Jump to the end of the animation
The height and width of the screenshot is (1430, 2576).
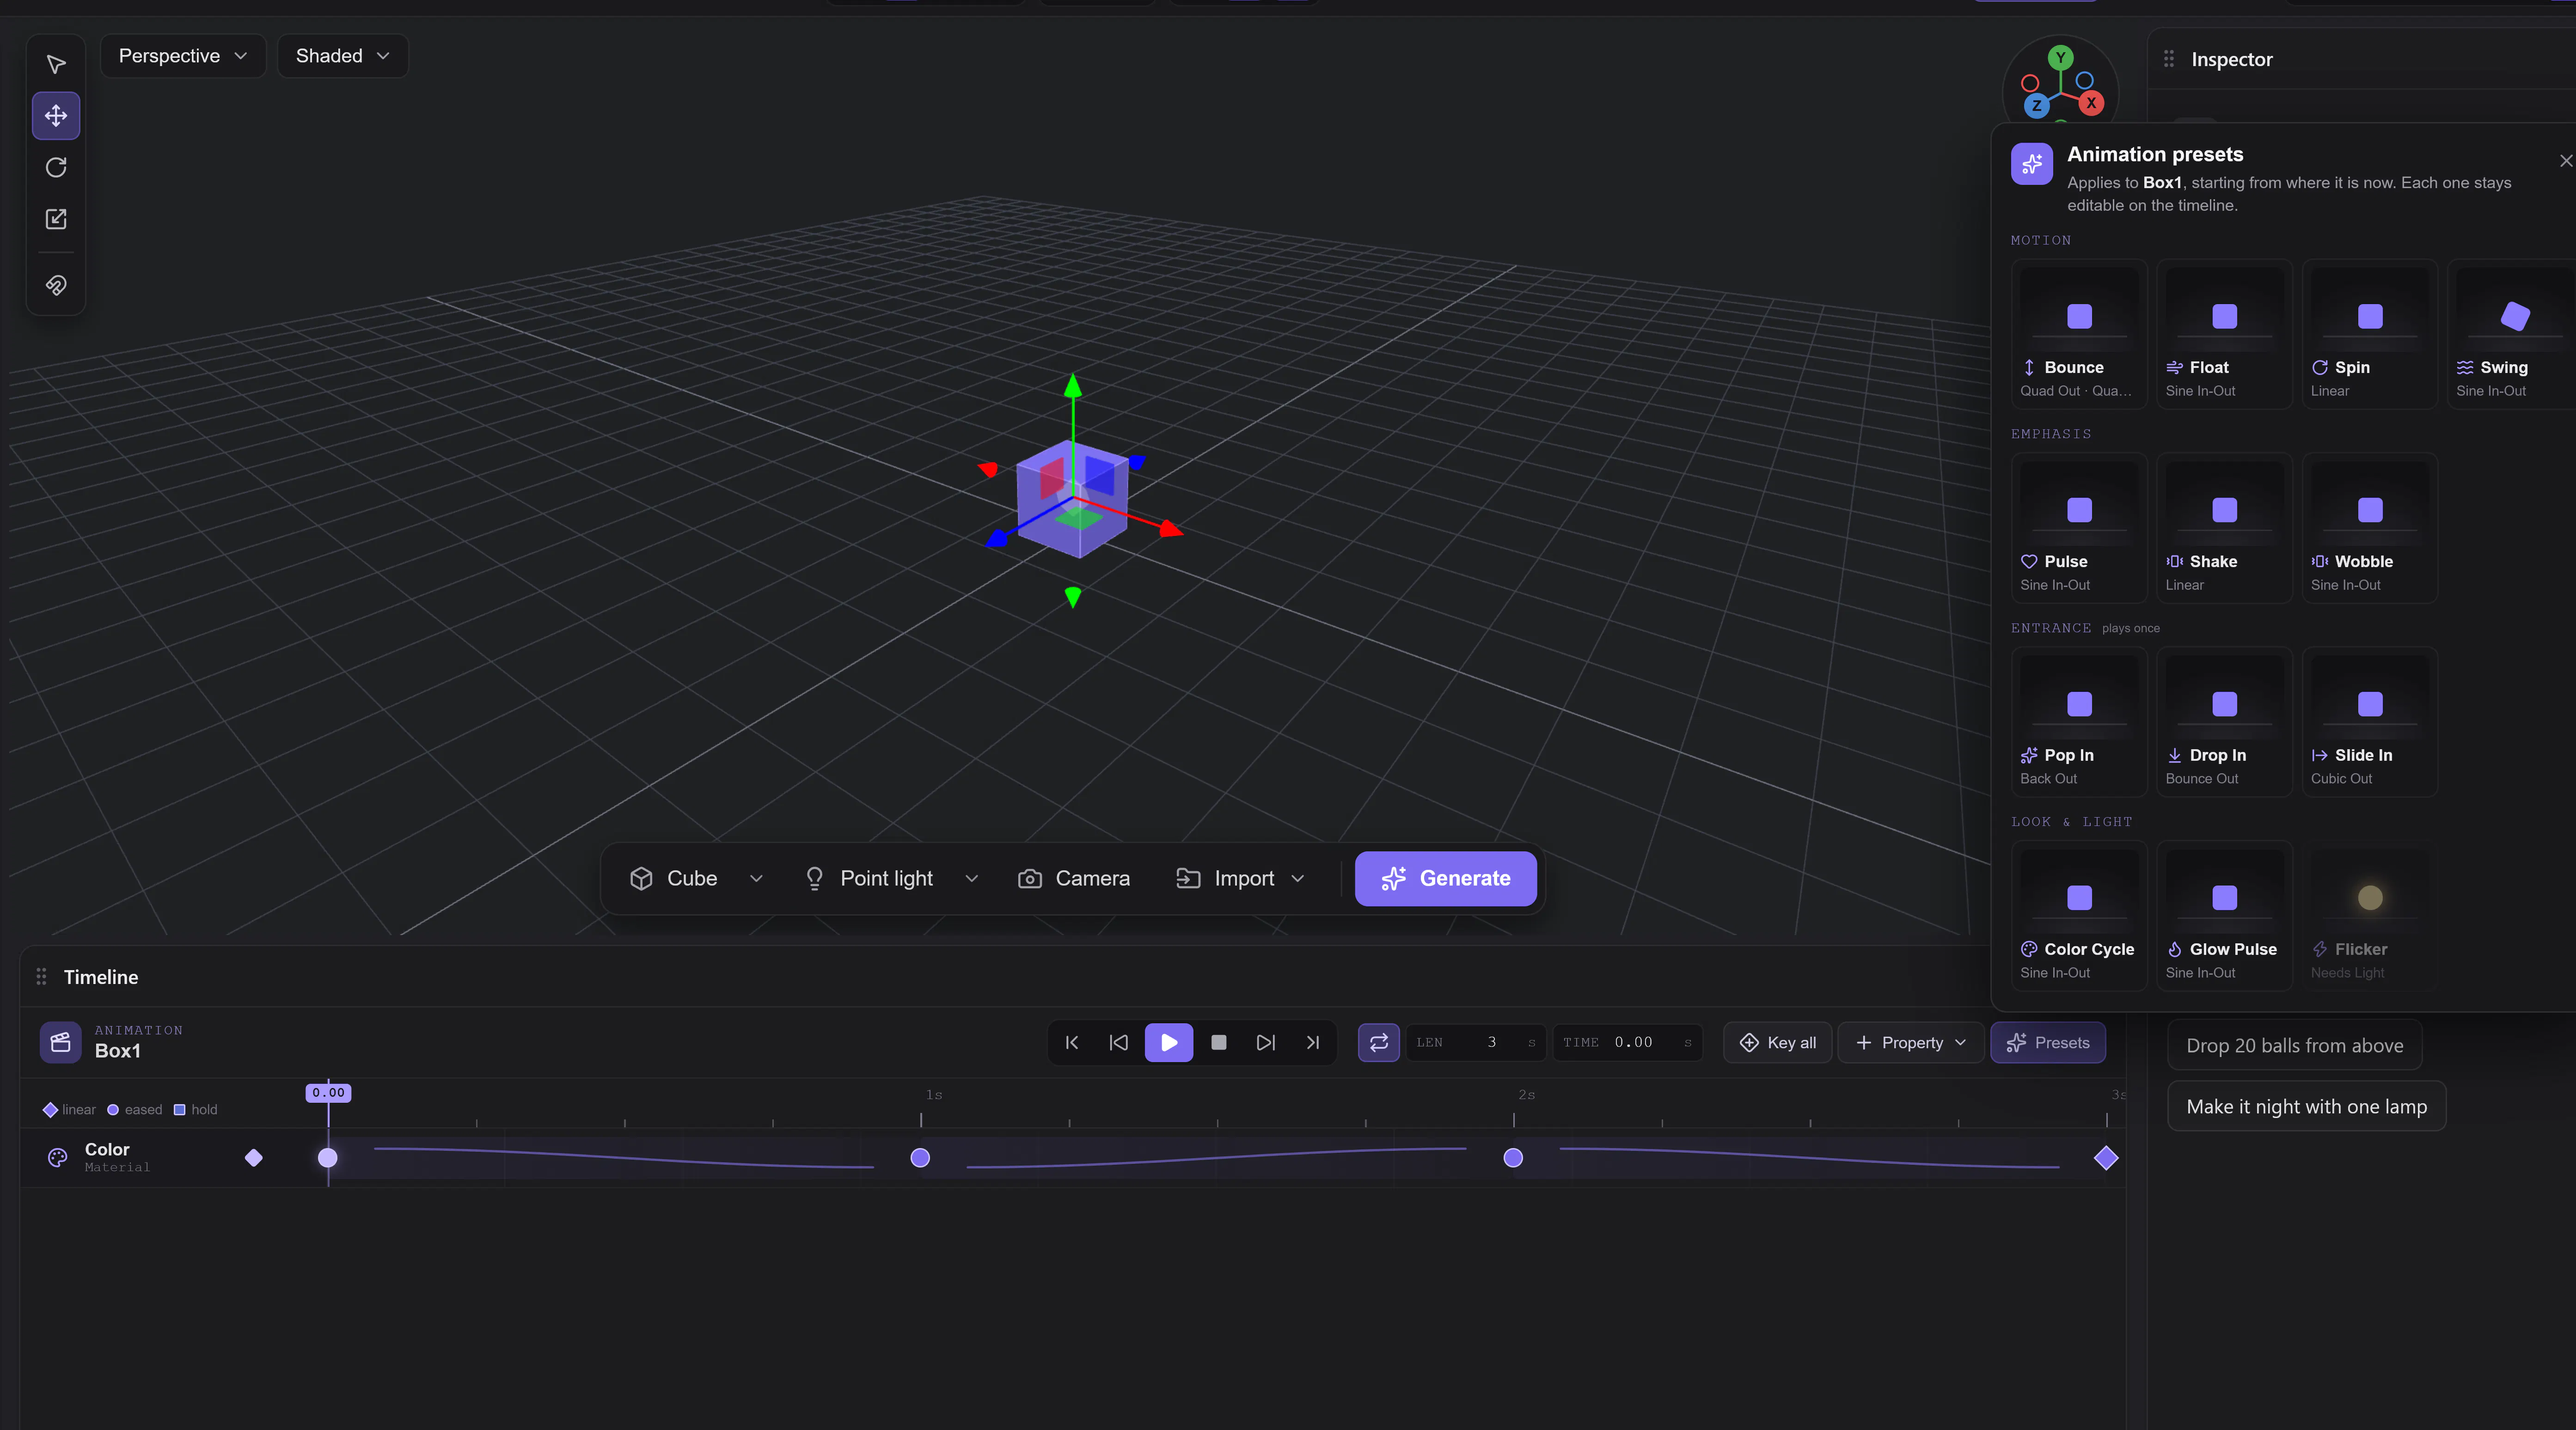coord(1313,1042)
